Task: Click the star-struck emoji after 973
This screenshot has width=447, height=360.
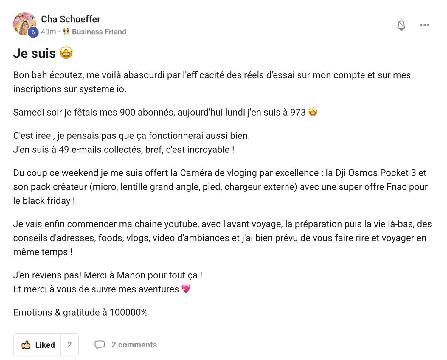Action: (313, 112)
